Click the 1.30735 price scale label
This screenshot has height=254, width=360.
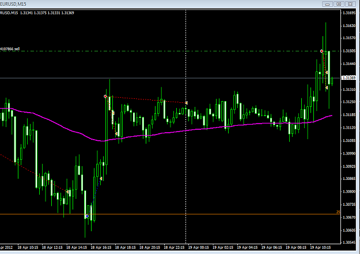click(349, 204)
